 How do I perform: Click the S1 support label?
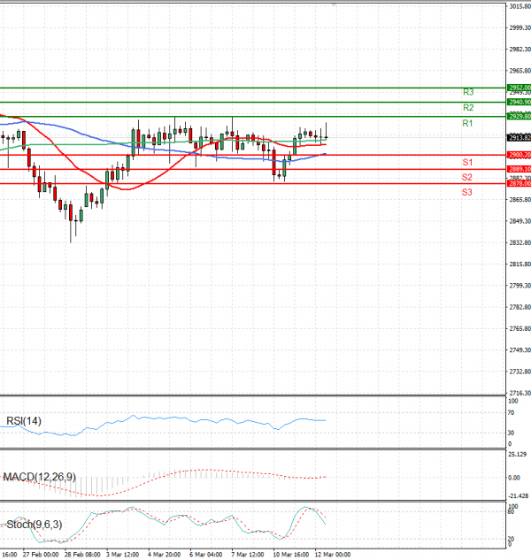(467, 162)
